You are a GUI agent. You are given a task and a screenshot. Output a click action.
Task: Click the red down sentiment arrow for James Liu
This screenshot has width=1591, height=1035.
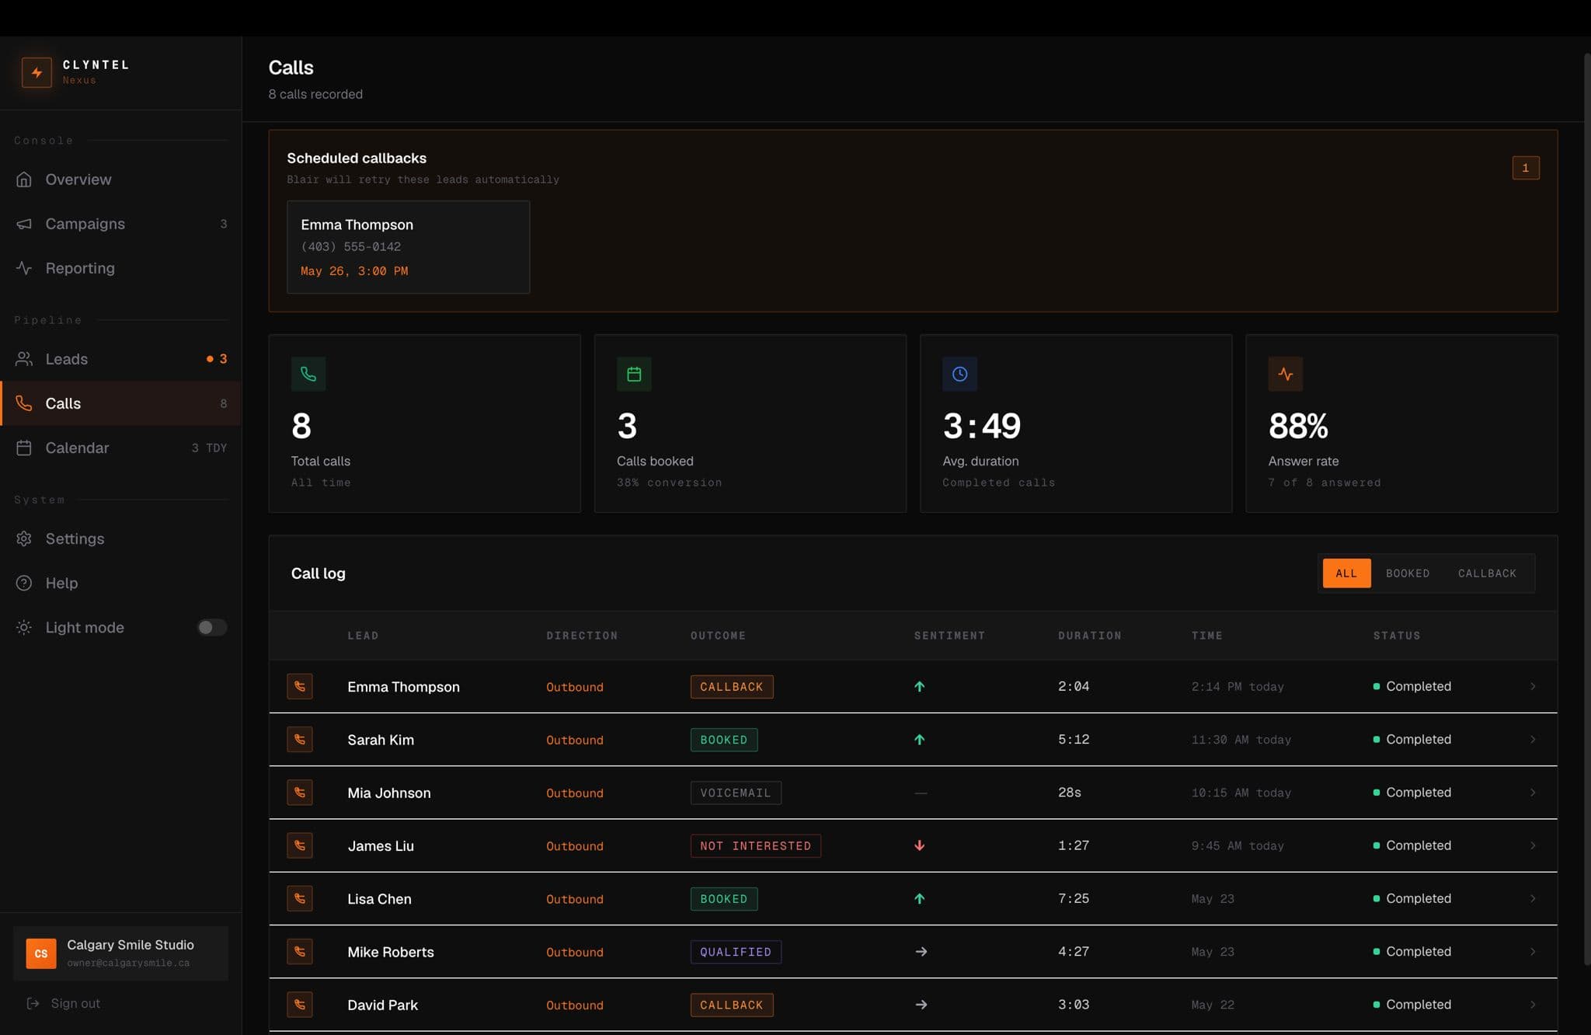[x=920, y=845]
